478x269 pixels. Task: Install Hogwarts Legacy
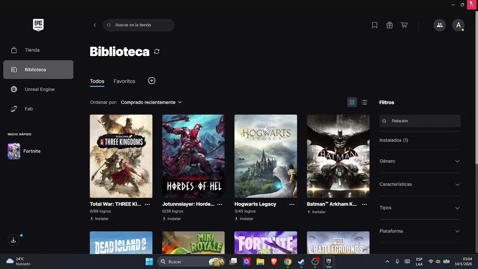(x=244, y=219)
